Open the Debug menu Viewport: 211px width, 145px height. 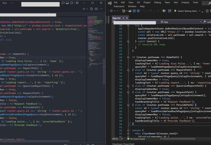pos(157,2)
